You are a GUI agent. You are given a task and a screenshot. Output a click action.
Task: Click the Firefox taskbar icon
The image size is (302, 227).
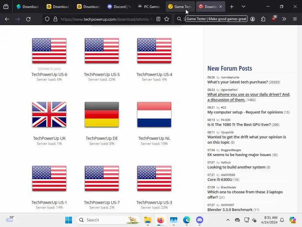(161, 220)
